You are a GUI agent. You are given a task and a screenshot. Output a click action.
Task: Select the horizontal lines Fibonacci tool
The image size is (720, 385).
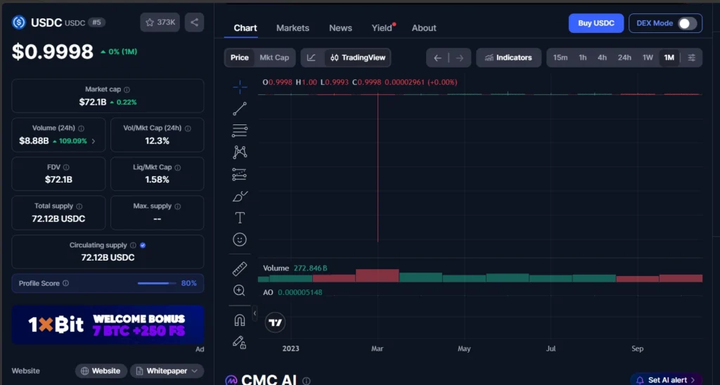click(x=240, y=131)
